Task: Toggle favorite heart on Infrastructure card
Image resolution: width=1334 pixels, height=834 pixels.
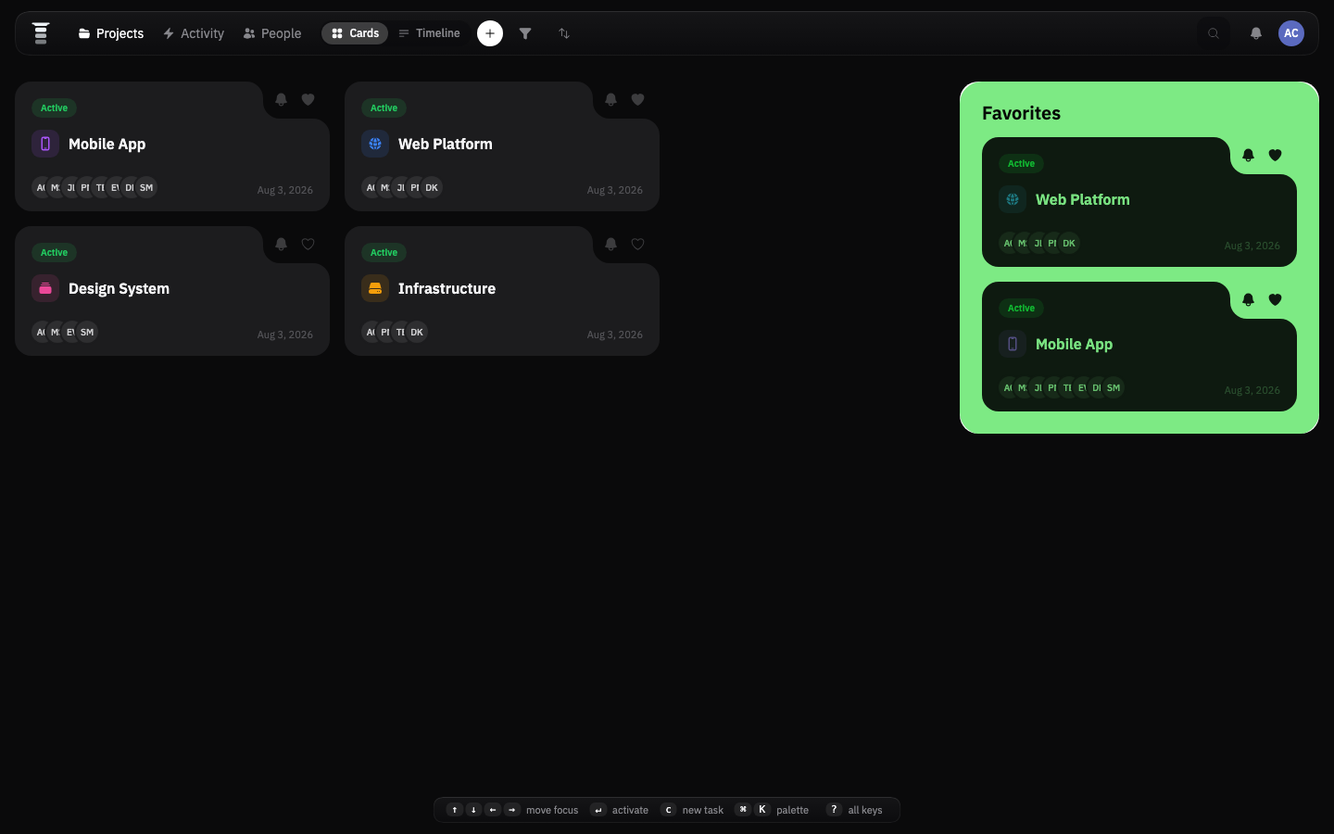Action: click(638, 244)
